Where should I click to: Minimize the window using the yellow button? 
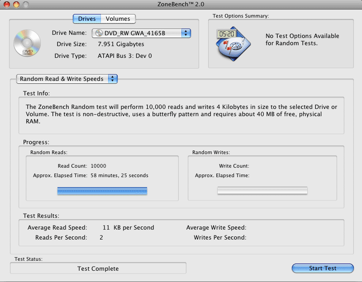tap(16, 5)
